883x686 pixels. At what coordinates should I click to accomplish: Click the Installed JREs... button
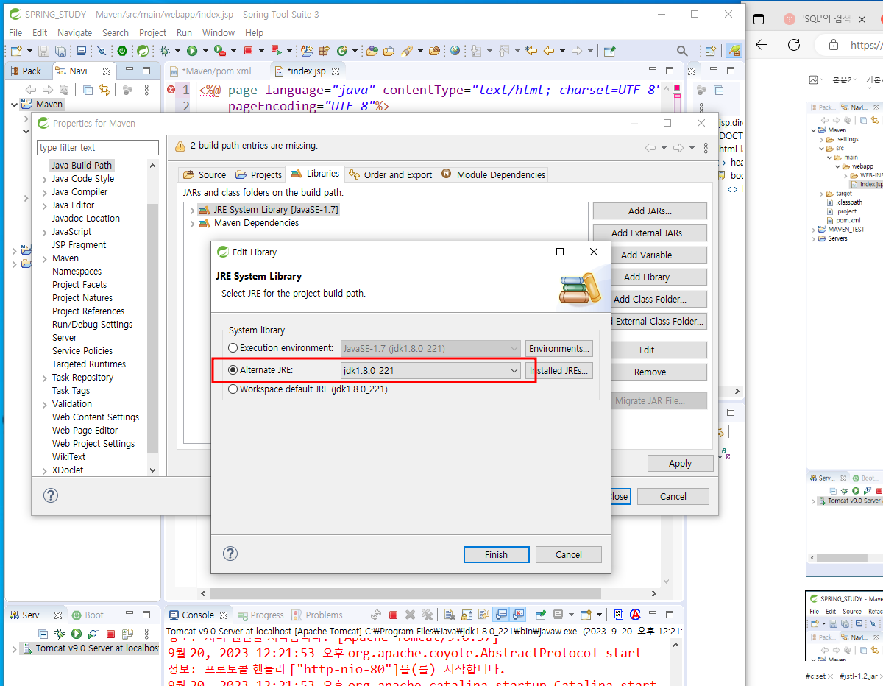point(559,370)
